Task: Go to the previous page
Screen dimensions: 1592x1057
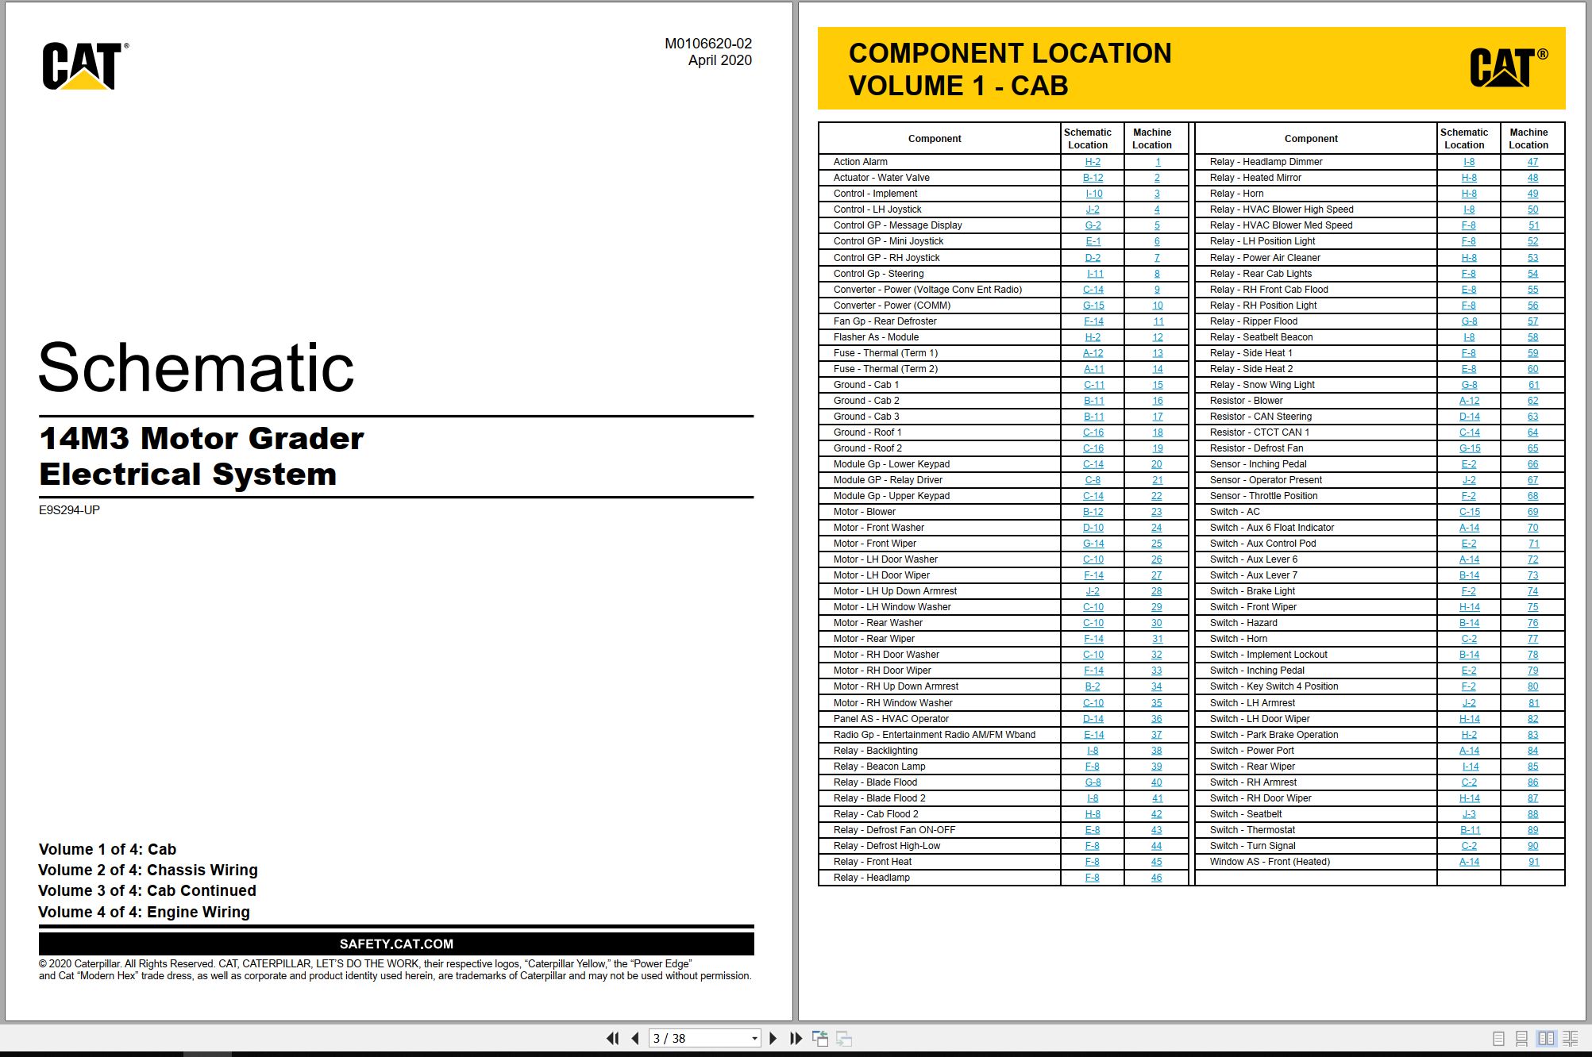Action: tap(634, 1038)
